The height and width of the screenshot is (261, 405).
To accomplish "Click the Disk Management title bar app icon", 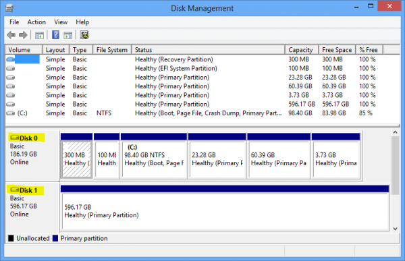I will point(9,8).
